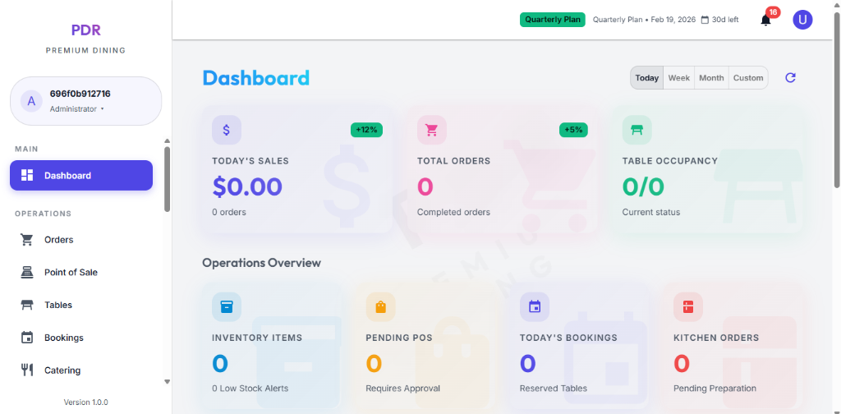Click the Pending POs bag icon
This screenshot has width=841, height=414.
[x=380, y=307]
